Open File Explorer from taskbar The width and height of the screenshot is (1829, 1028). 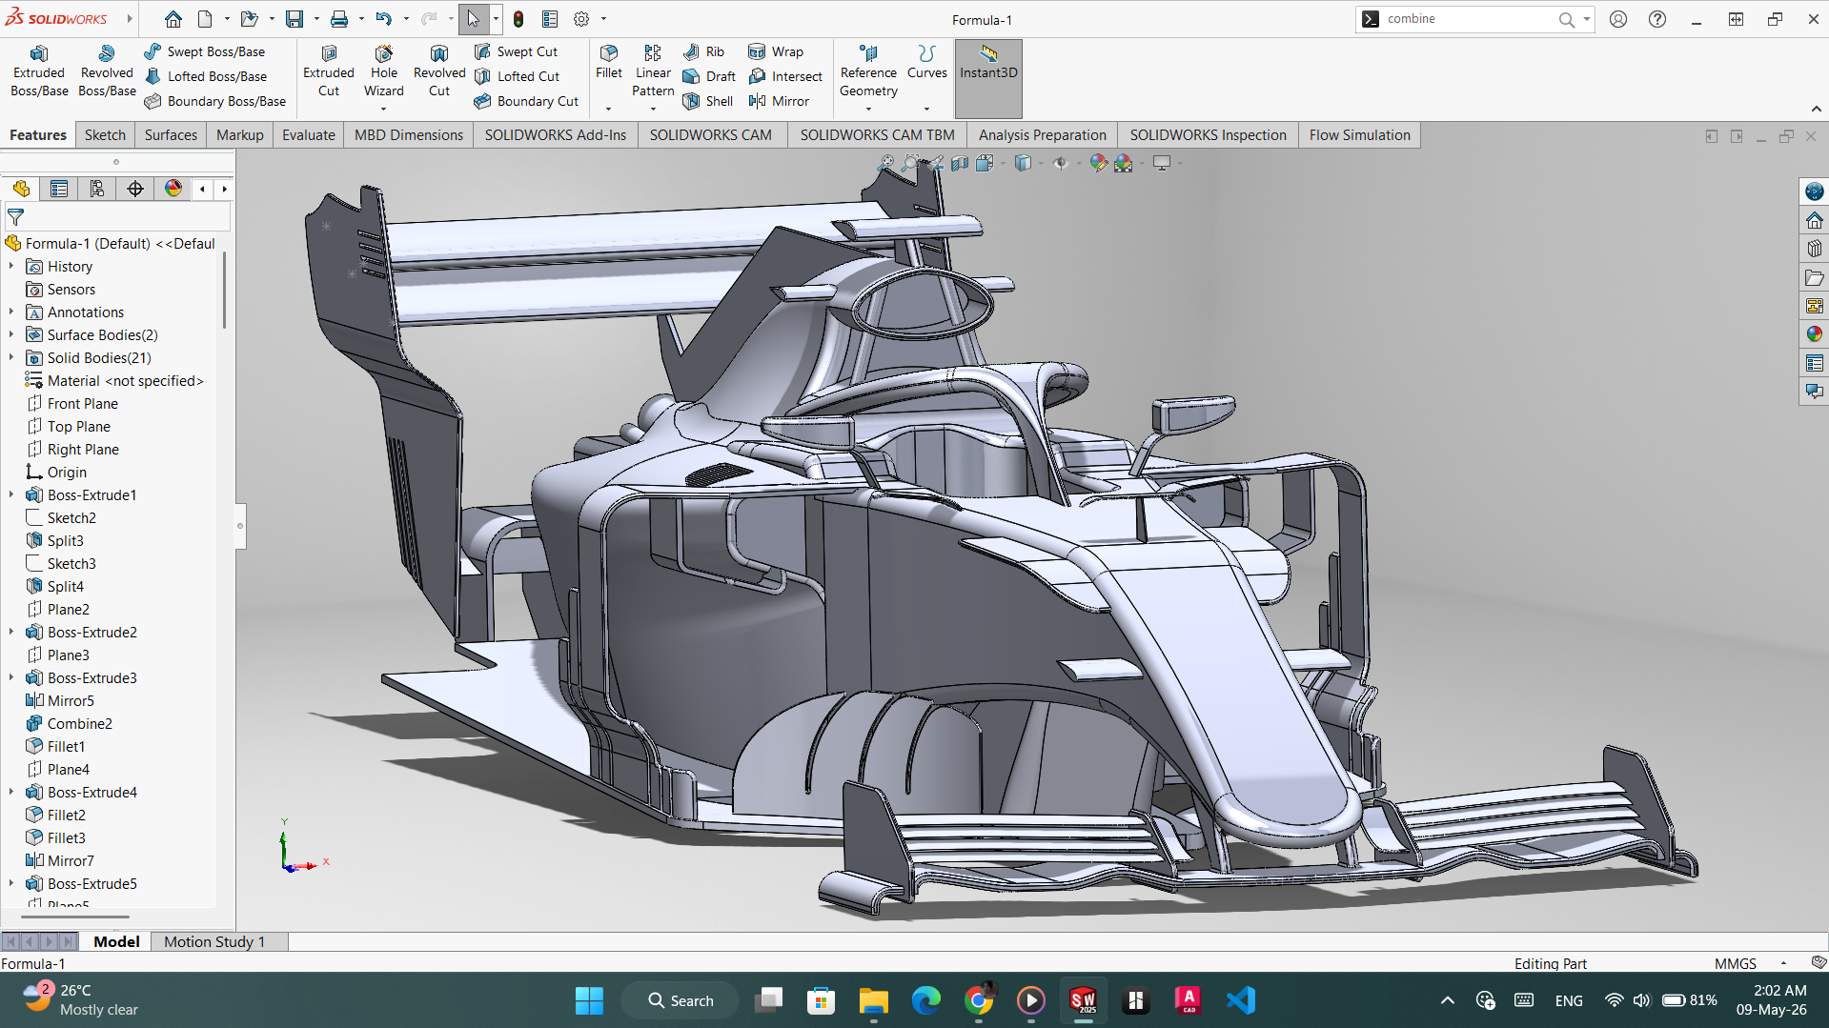coord(873,1000)
